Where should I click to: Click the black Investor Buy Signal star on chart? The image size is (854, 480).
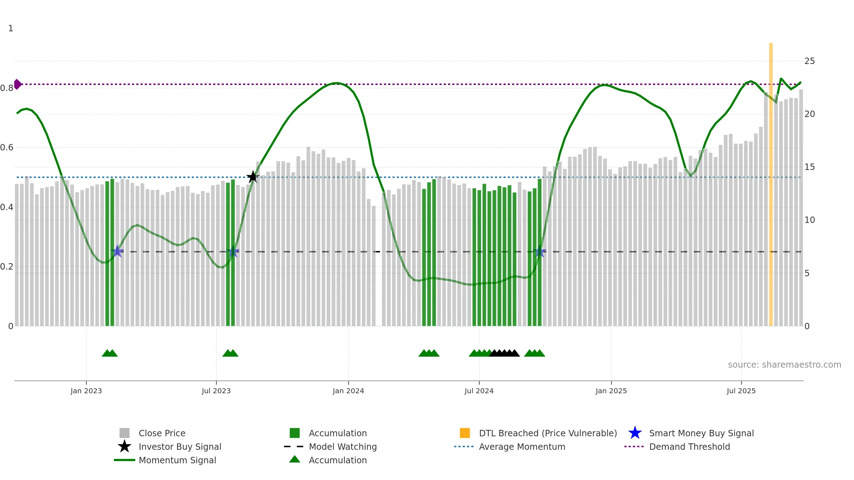point(253,177)
